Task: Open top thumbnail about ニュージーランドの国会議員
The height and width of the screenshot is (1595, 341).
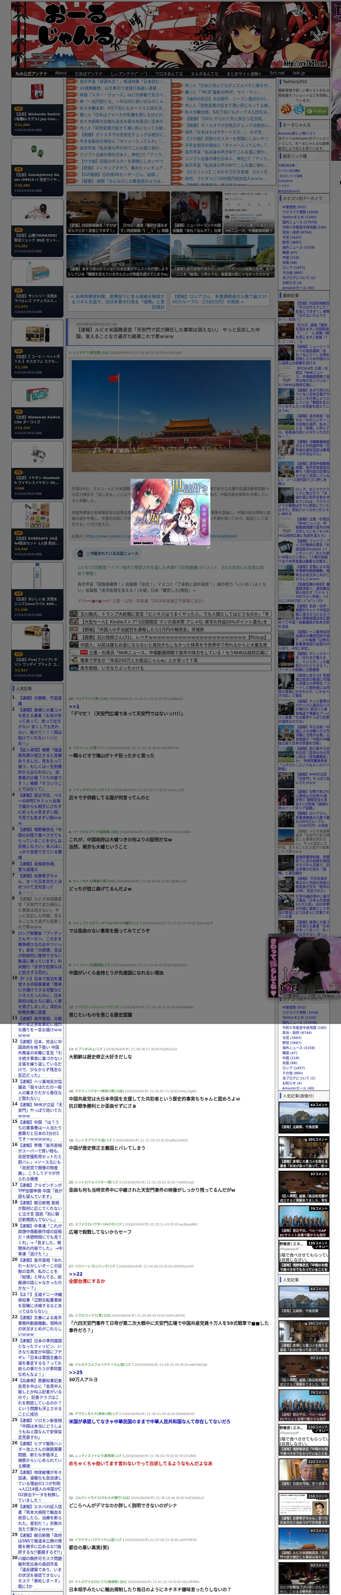Action: coord(196,213)
